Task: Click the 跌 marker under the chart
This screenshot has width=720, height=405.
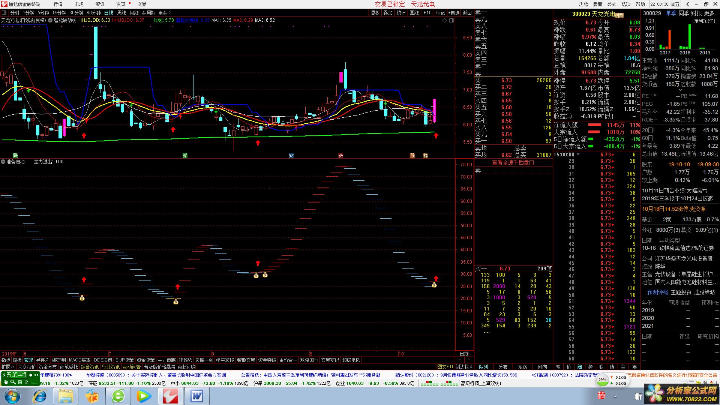Action: (15, 156)
